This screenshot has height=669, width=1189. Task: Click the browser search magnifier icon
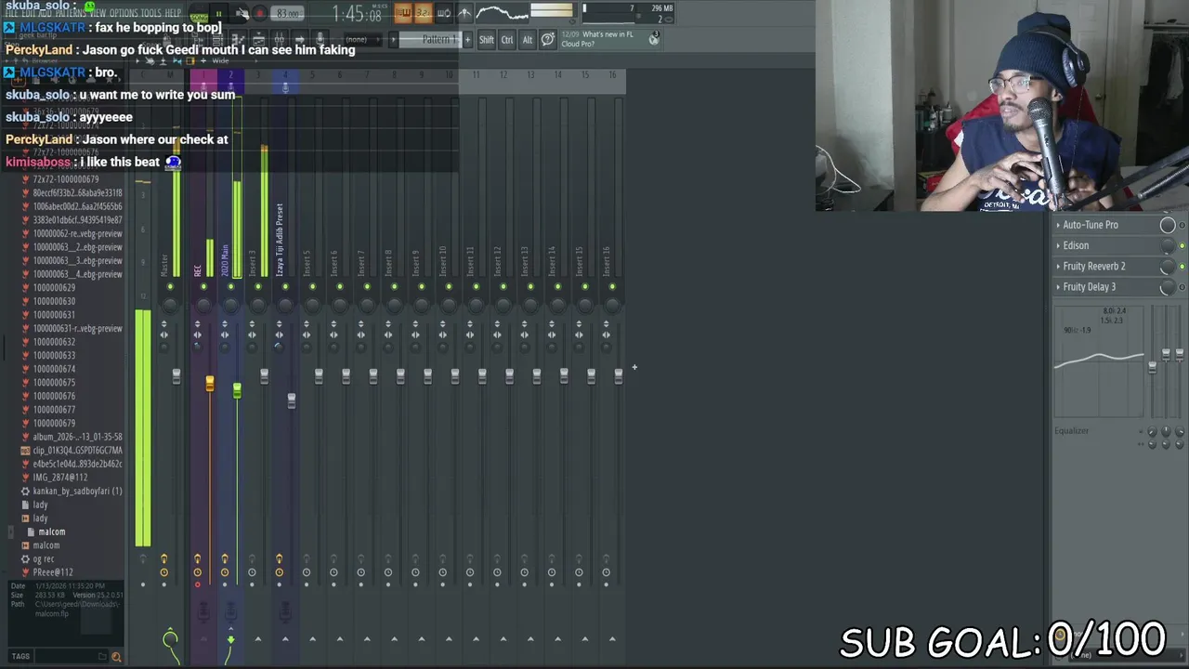tap(116, 657)
